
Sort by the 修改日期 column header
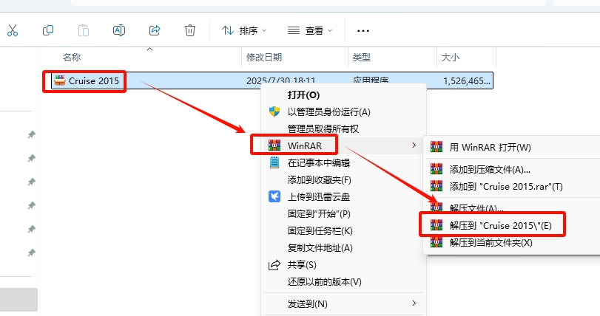264,58
